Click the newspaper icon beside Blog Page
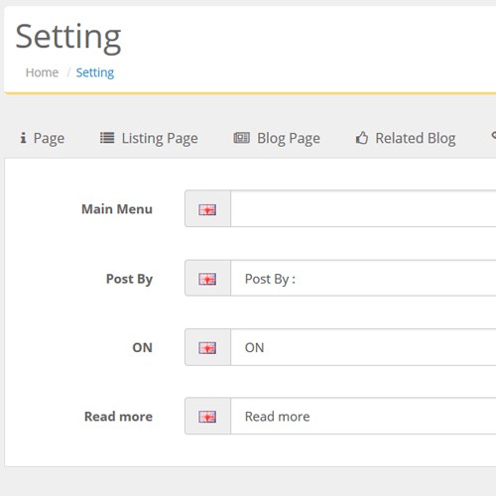The width and height of the screenshot is (496, 496). coord(242,138)
